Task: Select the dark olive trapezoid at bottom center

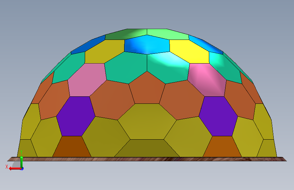Action: [x=147, y=148]
